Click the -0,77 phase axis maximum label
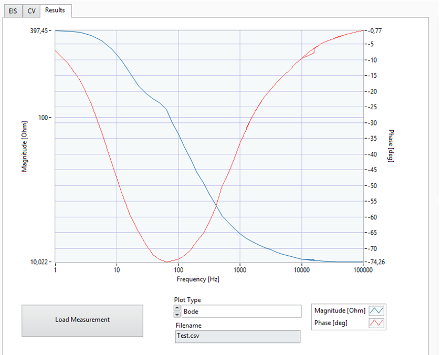The height and width of the screenshot is (355, 441). 374,30
